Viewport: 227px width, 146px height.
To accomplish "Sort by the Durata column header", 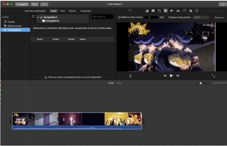I will 71,39.
